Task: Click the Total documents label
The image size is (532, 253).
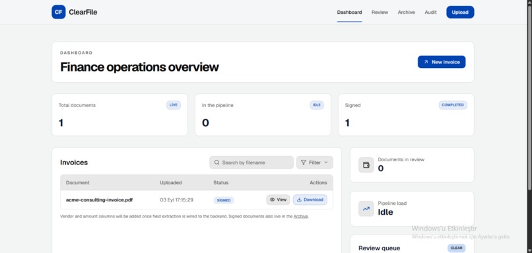Action: pyautogui.click(x=77, y=105)
